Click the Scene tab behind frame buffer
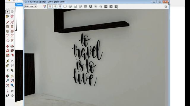This screenshot has height=106, width=190. pos(19,4)
